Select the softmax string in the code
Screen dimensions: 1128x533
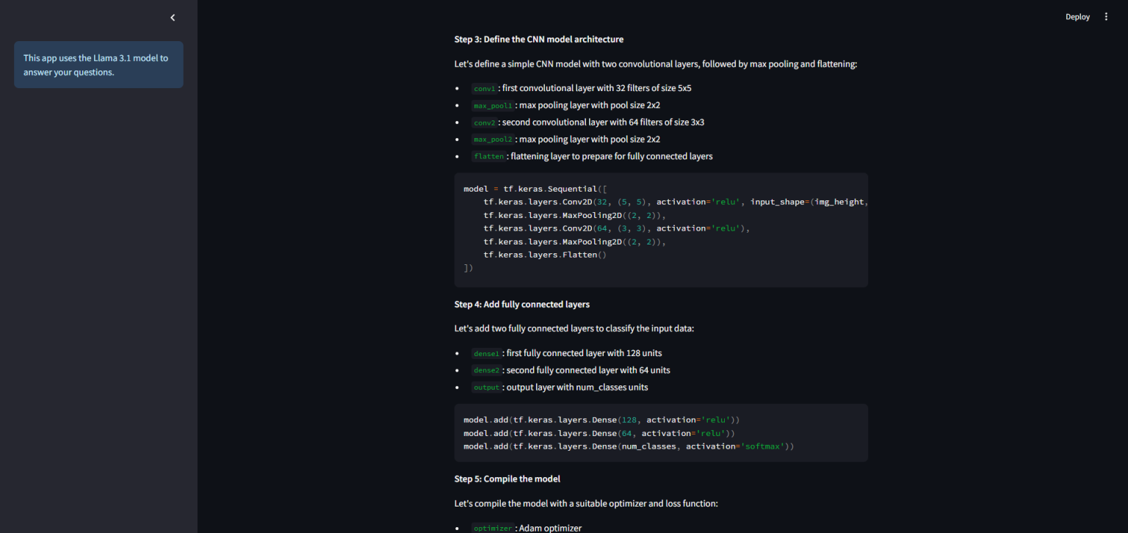[x=763, y=446]
